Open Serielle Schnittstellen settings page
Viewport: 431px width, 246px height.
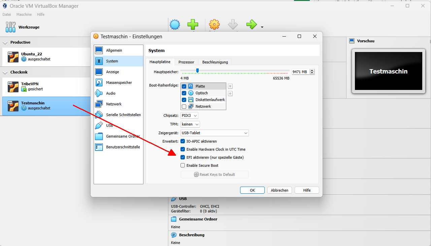pyautogui.click(x=119, y=115)
